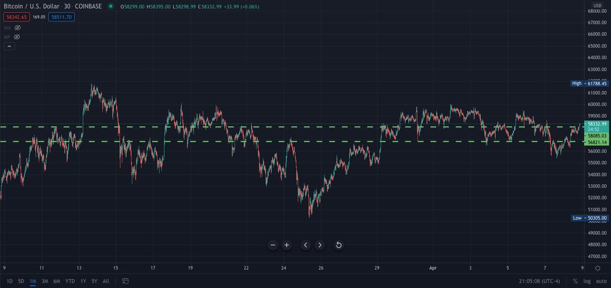
Task: Zoom in with the plus button
Action: pyautogui.click(x=287, y=245)
